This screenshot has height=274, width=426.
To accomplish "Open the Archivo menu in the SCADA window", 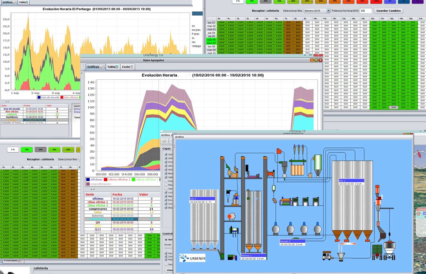I will [180, 137].
